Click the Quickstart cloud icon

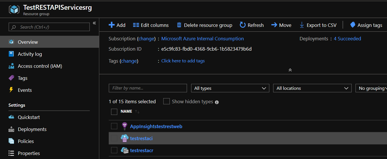click(11, 117)
